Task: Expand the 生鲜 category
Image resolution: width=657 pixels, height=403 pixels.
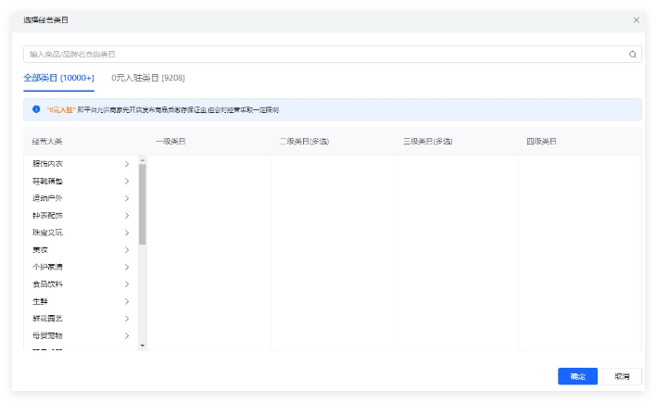Action: (81, 301)
